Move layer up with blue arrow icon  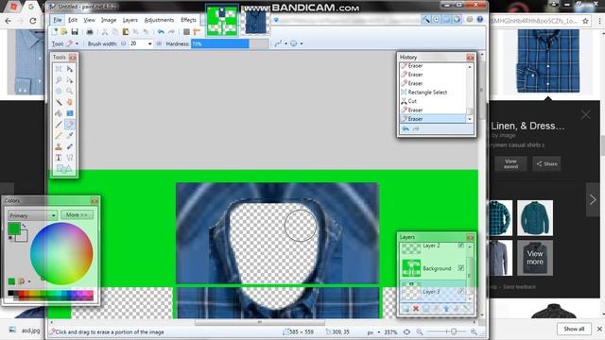click(x=446, y=309)
